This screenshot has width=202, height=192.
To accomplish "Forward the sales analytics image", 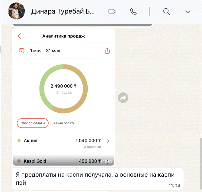I will click(123, 98).
